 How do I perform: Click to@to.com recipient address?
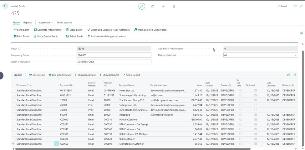point(156,95)
